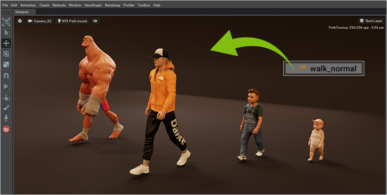Choose the Scale tool
387x195 pixels.
[x=6, y=65]
